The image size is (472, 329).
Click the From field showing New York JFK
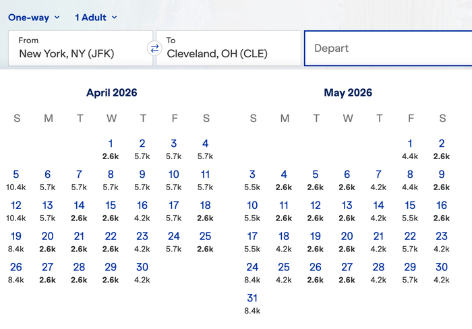pyautogui.click(x=80, y=48)
